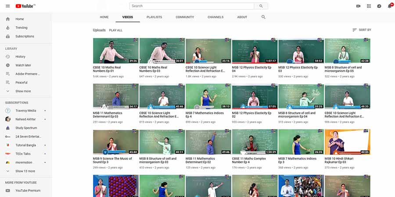395x197 pixels.
Task: Open the MSB 11 Mathematics Determinant Ep 02 title
Action: click(x=200, y=160)
